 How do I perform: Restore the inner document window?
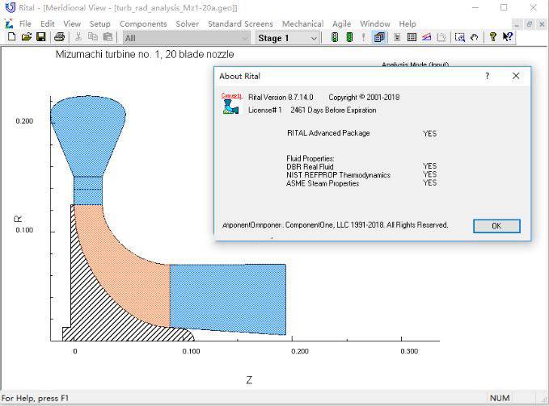530,24
